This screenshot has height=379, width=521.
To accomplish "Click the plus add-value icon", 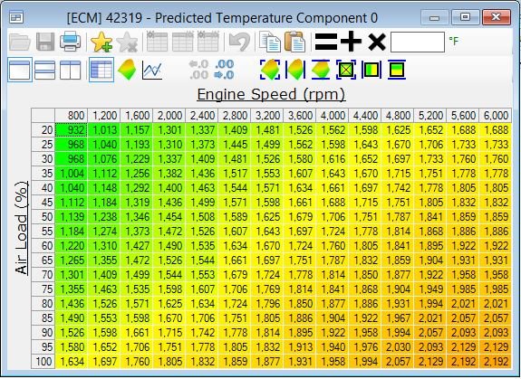I will click(351, 42).
